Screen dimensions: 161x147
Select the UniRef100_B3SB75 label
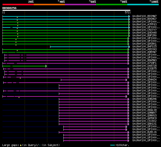point(144,68)
